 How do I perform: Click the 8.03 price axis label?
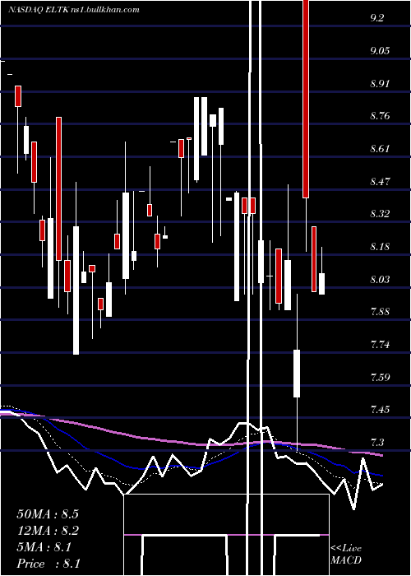tap(380, 280)
